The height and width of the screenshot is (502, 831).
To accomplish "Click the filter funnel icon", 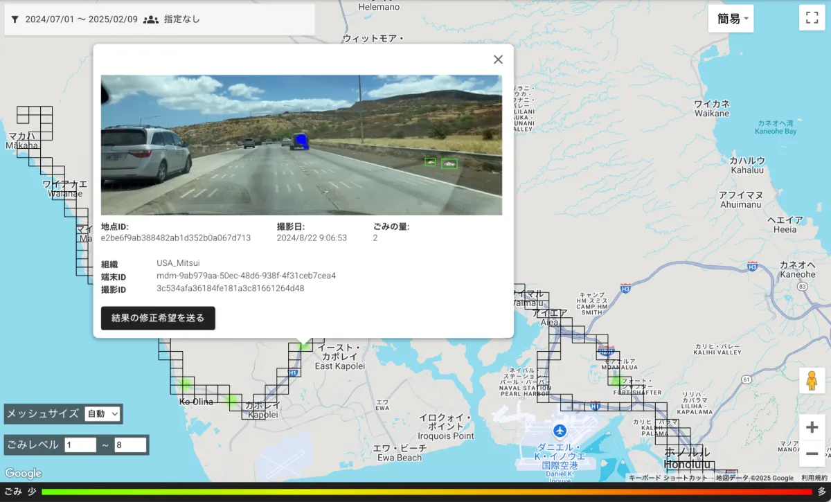I will coord(15,19).
